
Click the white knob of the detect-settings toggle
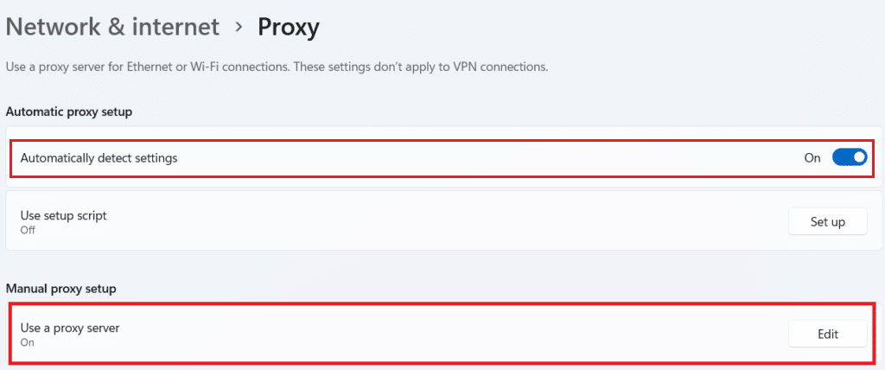[x=858, y=158]
